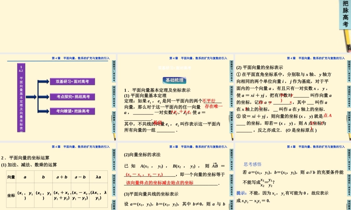Click the 考点探究•挑战高考 purple button
The height and width of the screenshot is (210, 351).
[72, 97]
